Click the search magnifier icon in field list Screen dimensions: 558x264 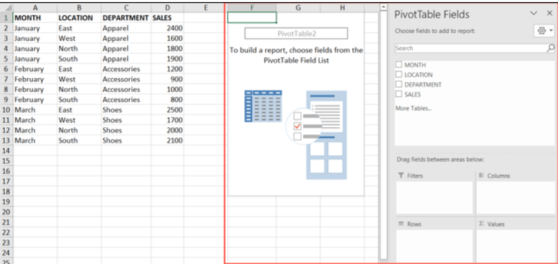pyautogui.click(x=550, y=48)
